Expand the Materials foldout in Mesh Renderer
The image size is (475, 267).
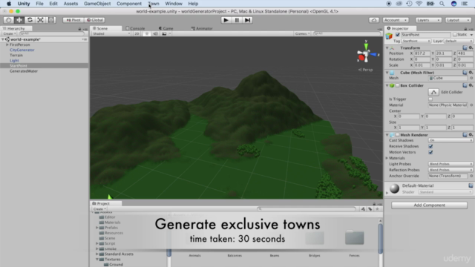pyautogui.click(x=387, y=158)
